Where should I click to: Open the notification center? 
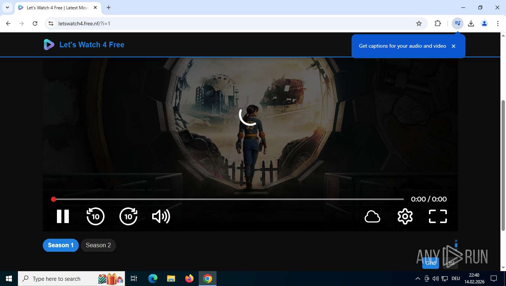click(x=494, y=279)
